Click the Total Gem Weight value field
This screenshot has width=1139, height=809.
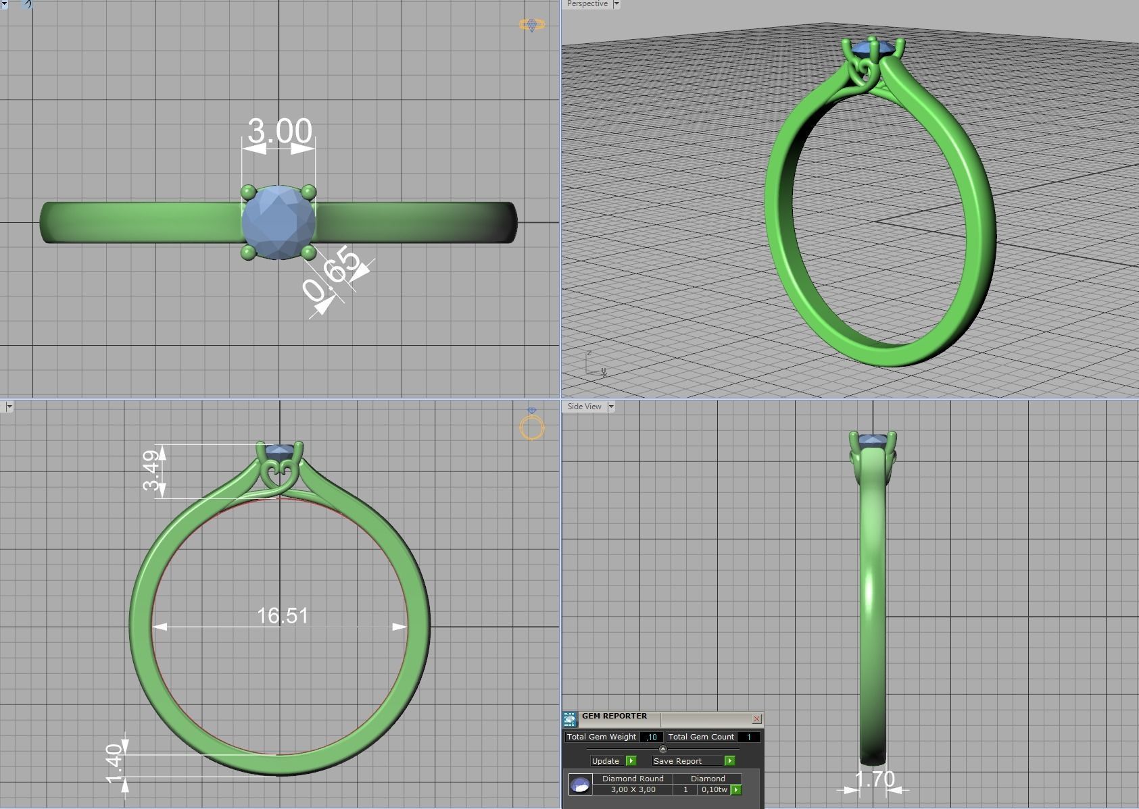click(651, 737)
